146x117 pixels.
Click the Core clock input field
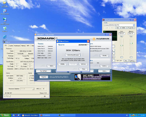tap(122, 34)
